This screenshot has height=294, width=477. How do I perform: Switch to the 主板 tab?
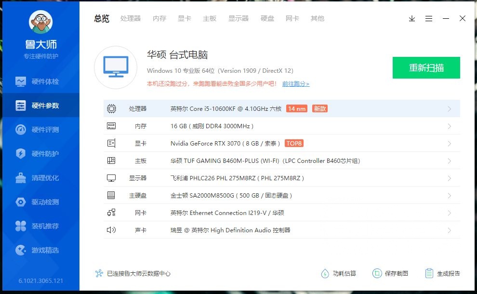[210, 18]
